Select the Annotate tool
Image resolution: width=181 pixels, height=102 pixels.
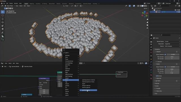3,33
